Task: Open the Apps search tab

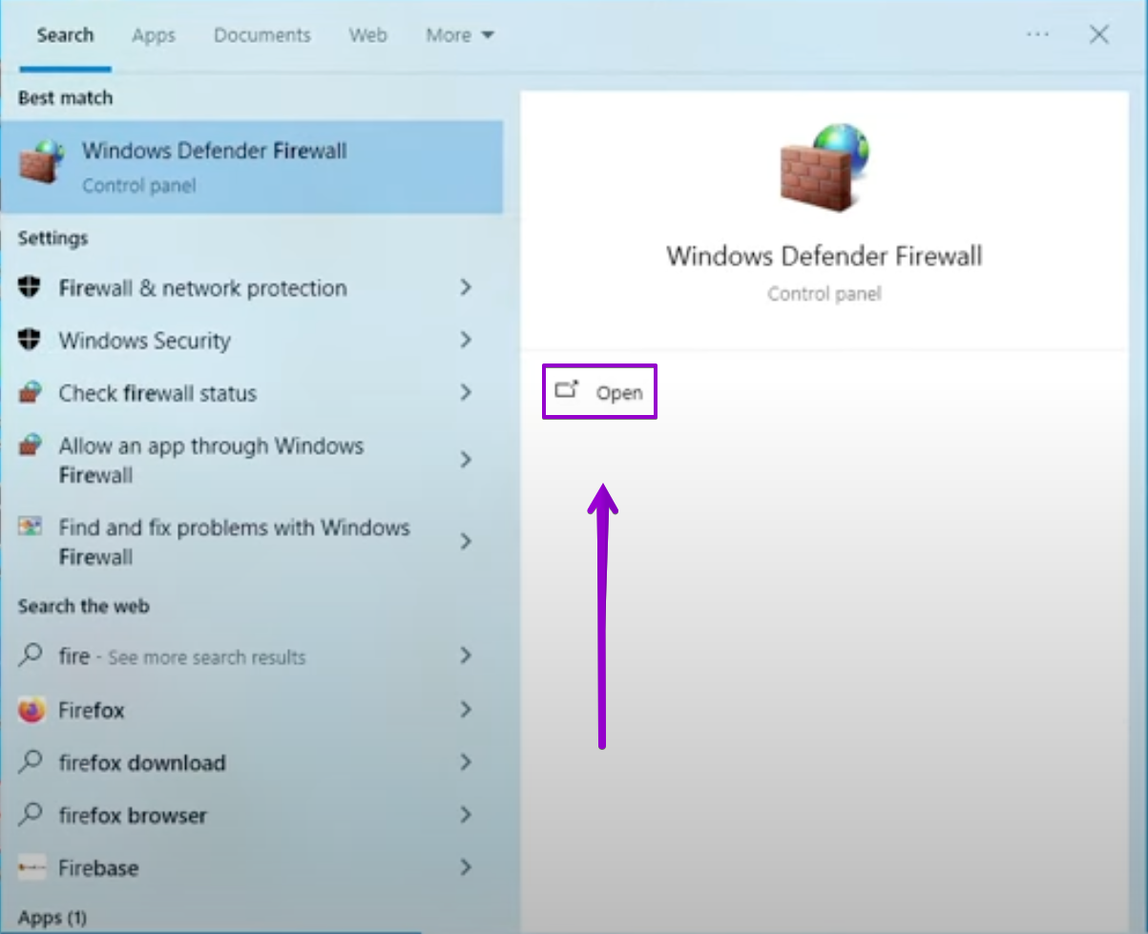Action: [x=153, y=34]
